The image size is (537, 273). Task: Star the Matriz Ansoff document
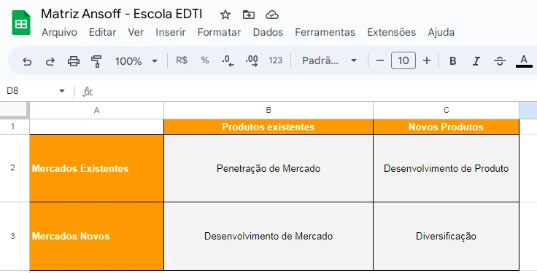coord(225,15)
